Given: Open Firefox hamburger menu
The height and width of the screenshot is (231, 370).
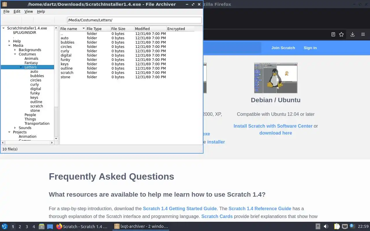Looking at the screenshot, I should coord(363,34).
